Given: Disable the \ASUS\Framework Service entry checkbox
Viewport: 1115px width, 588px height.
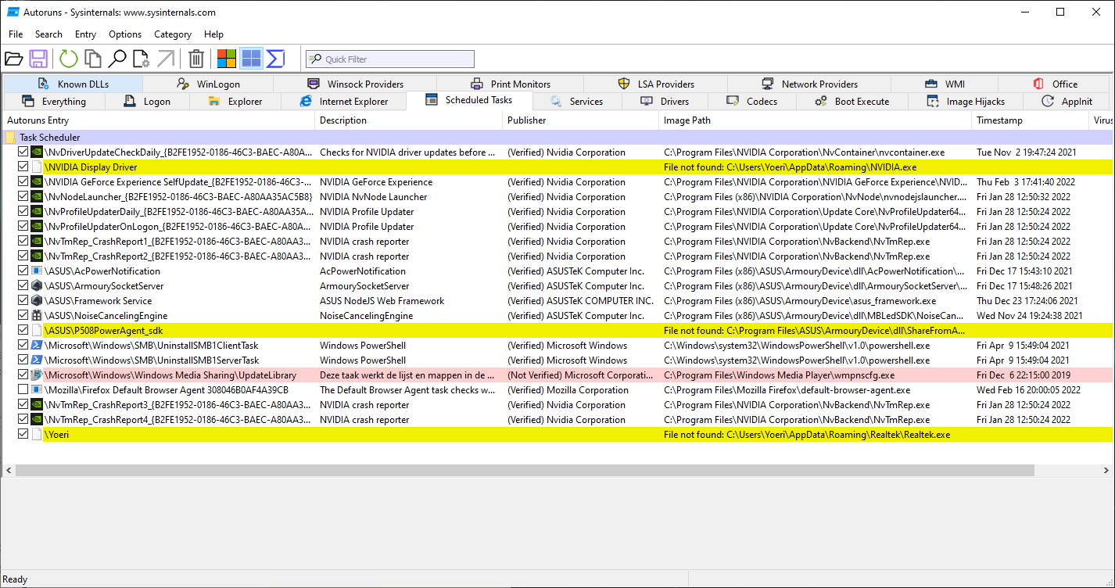Looking at the screenshot, I should click(x=23, y=301).
